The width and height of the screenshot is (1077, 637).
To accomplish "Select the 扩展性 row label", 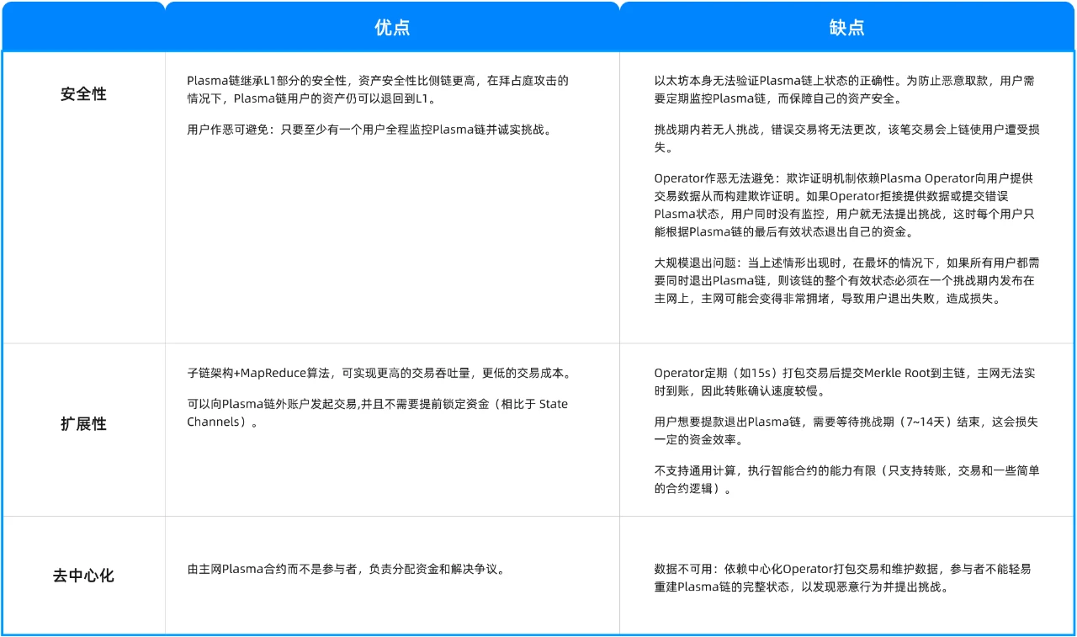I will click(83, 424).
